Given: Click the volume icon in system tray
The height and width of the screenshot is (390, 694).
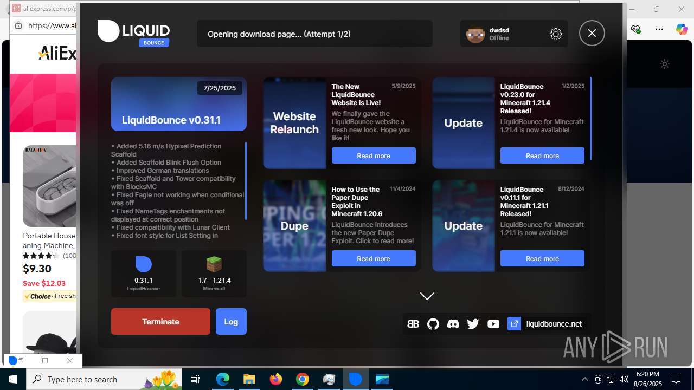Looking at the screenshot, I should tap(624, 379).
